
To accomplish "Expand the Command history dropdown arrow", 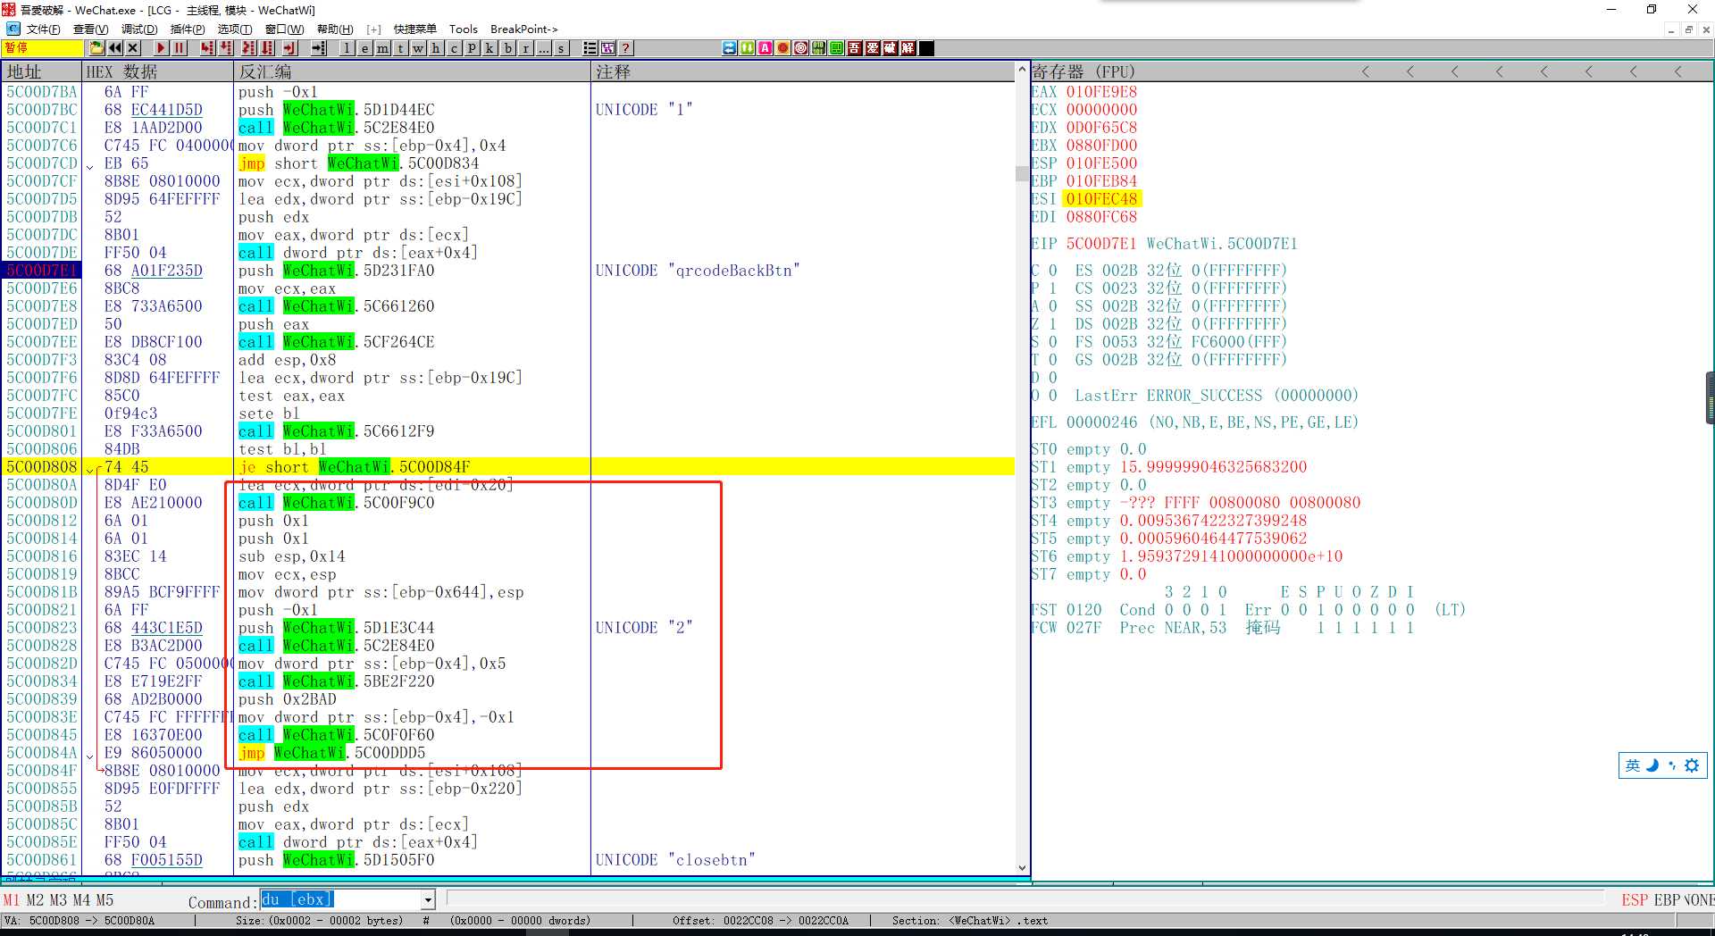I will click(x=428, y=900).
